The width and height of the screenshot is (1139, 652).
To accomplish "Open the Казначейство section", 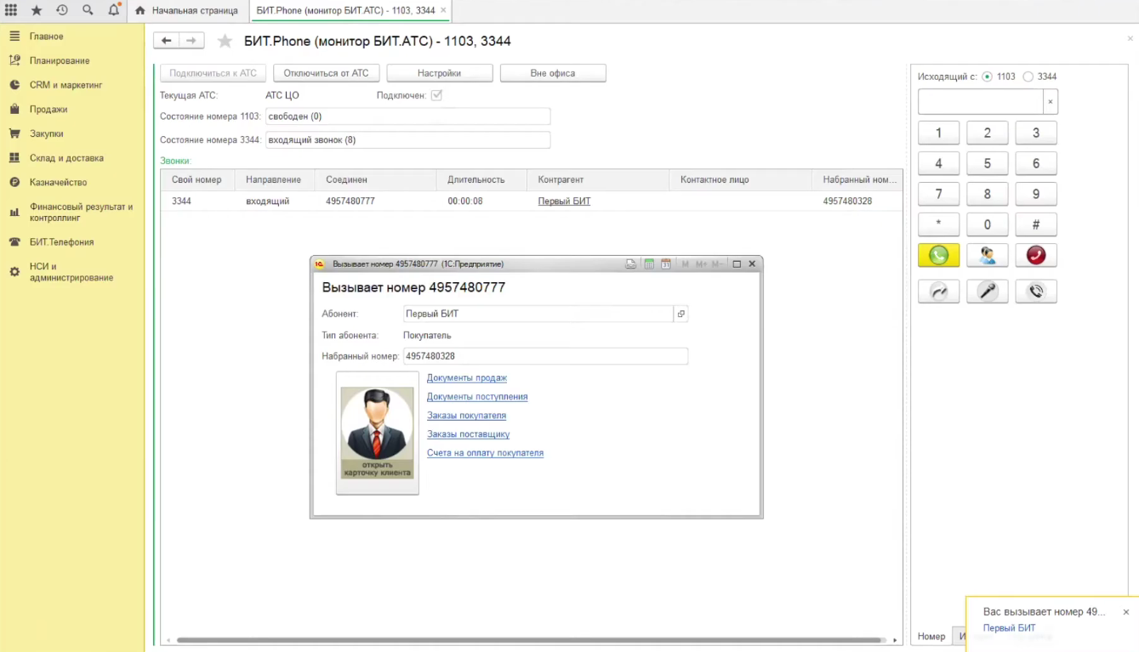I will pos(58,182).
